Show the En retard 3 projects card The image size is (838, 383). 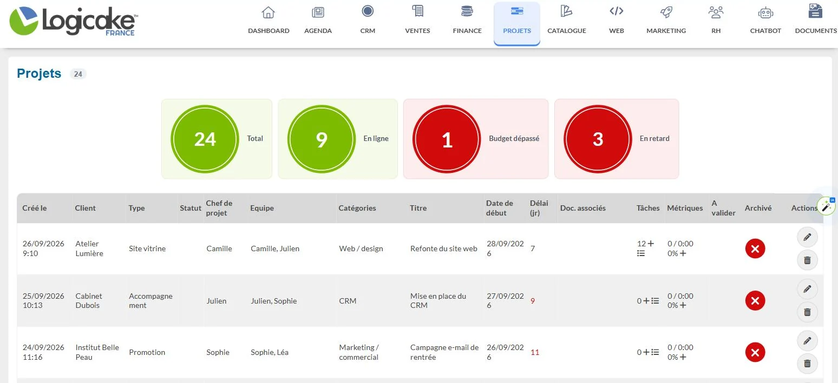click(617, 139)
